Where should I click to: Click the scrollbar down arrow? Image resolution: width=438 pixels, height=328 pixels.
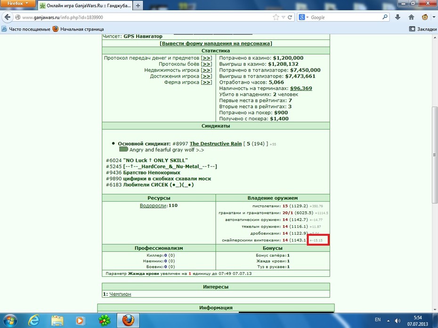point(434,310)
